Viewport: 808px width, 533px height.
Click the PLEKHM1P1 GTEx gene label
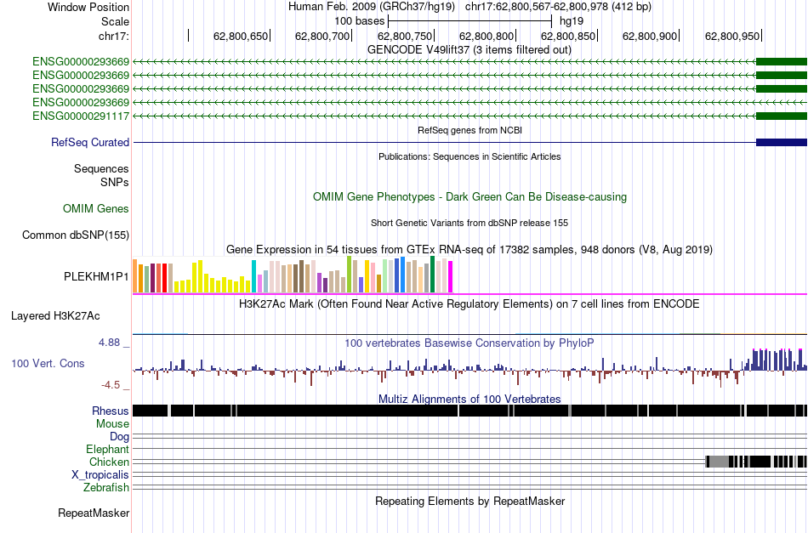(96, 276)
